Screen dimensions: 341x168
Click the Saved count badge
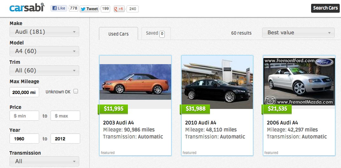pos(162,33)
